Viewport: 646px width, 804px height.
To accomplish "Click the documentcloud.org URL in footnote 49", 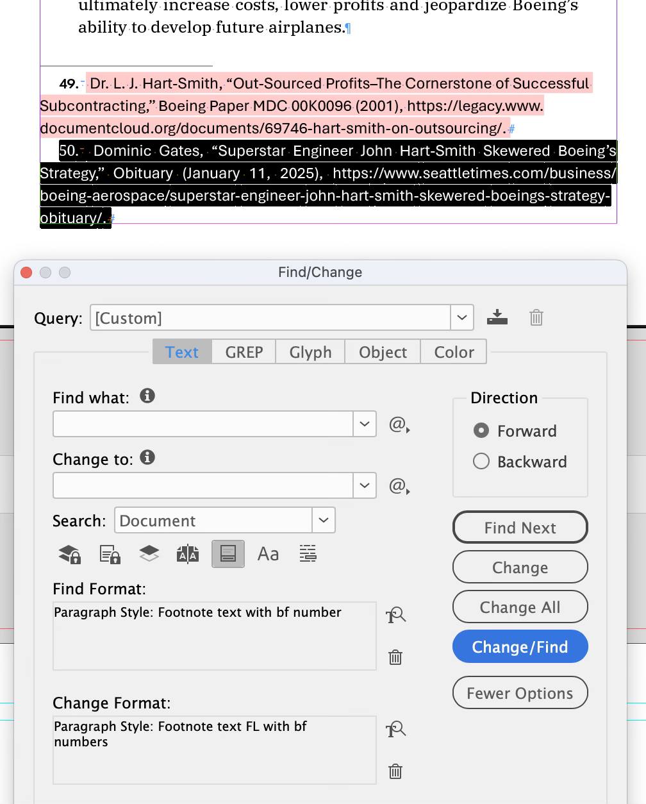I will coord(272,128).
